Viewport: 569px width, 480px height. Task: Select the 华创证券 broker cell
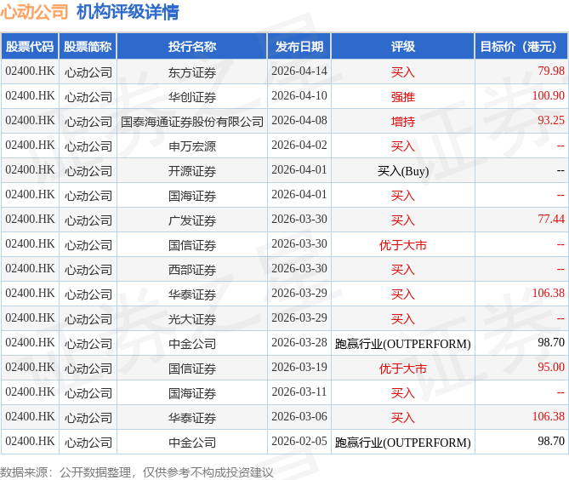(192, 97)
